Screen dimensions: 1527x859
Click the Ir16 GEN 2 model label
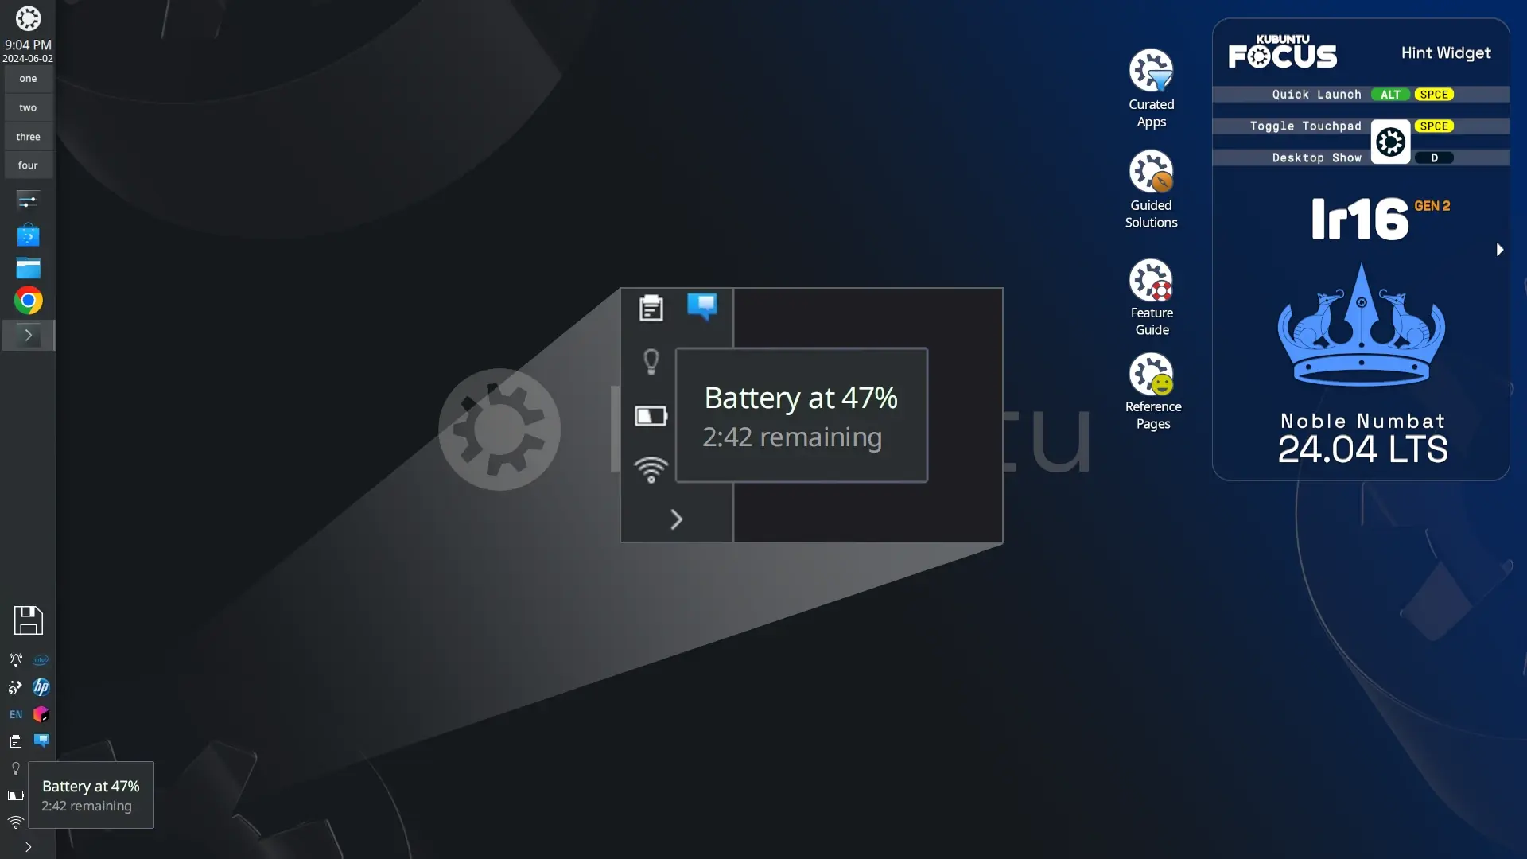pos(1380,219)
